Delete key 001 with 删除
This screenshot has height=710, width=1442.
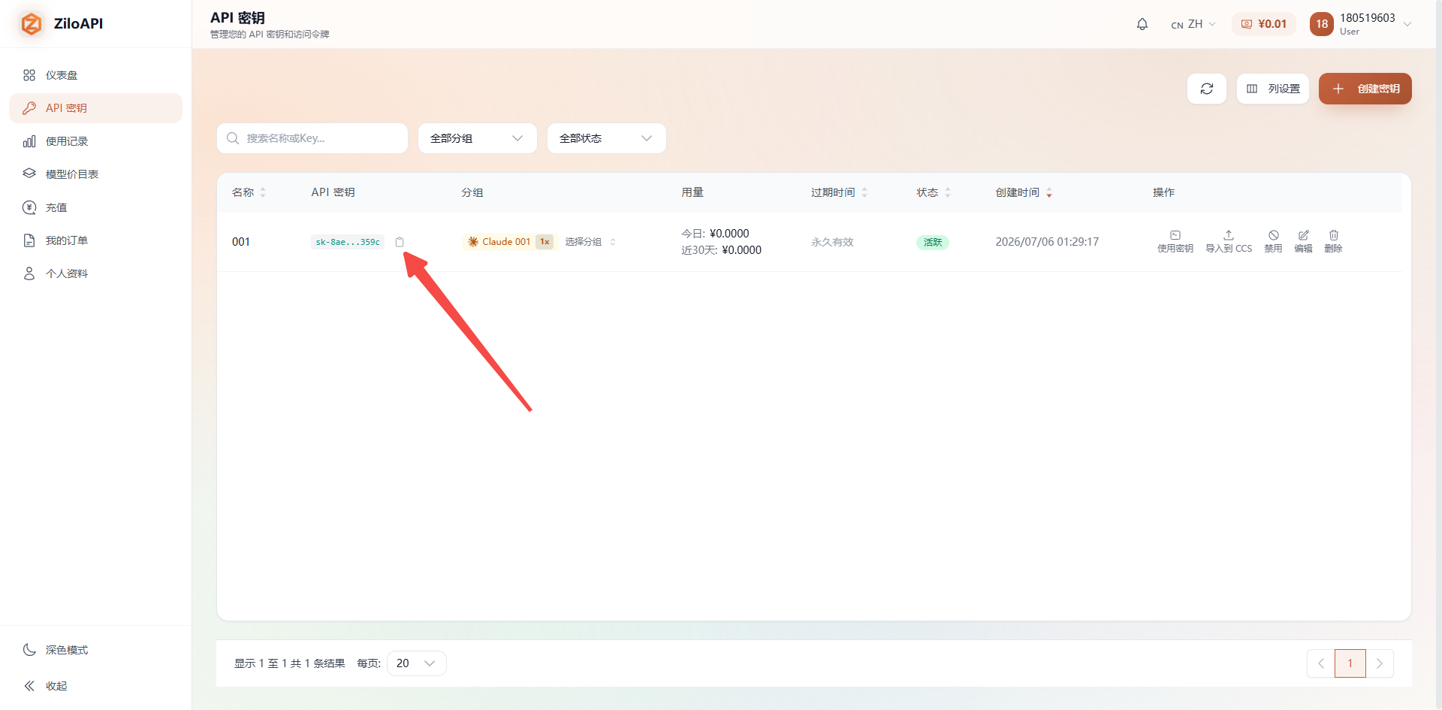1333,241
